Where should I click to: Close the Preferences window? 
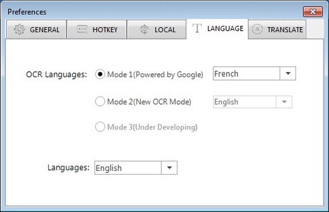click(x=313, y=12)
